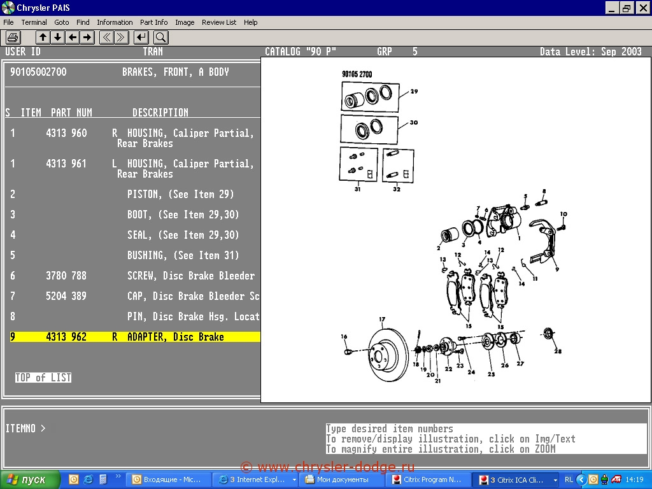Click the Print toolbar icon

13,38
